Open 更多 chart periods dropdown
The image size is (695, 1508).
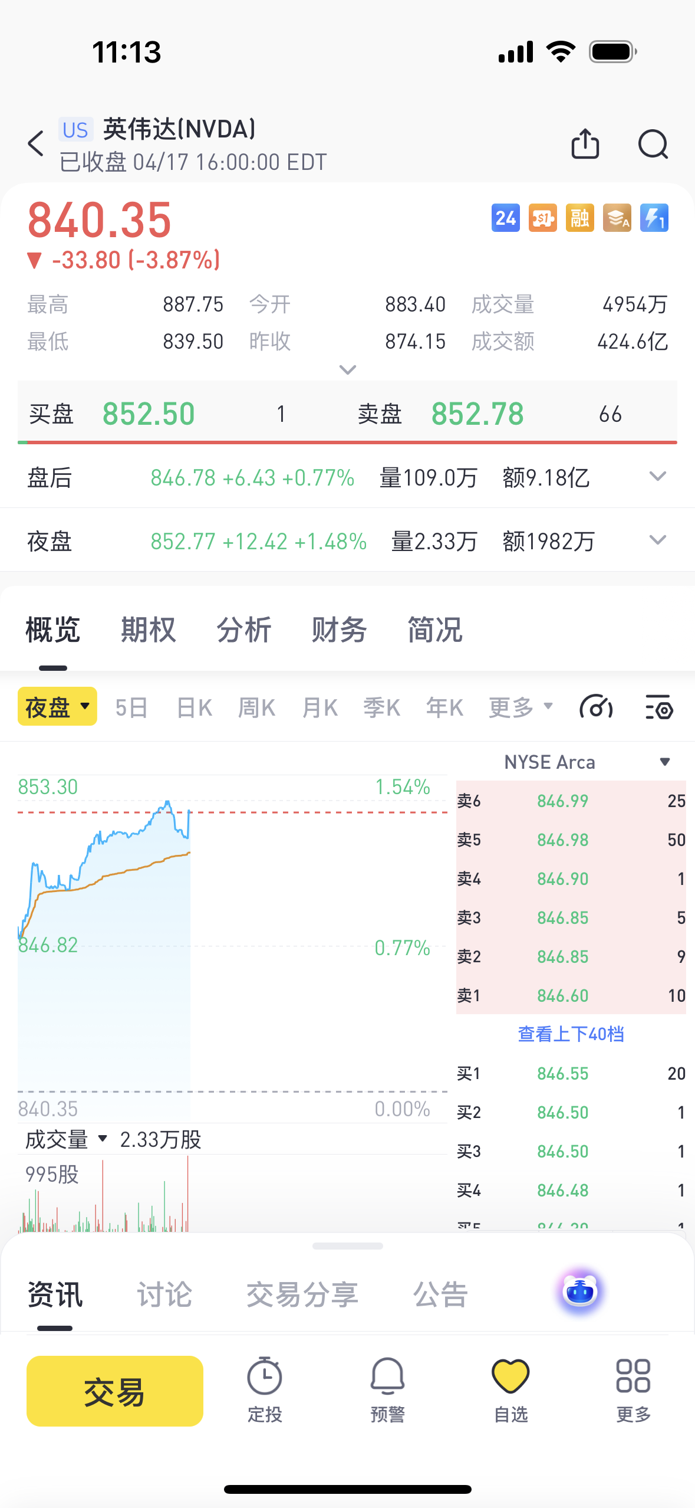(521, 707)
